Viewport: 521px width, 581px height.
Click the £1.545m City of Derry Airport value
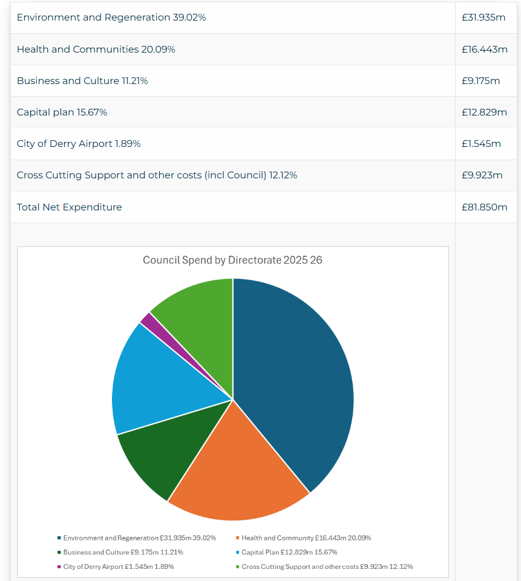pyautogui.click(x=482, y=144)
